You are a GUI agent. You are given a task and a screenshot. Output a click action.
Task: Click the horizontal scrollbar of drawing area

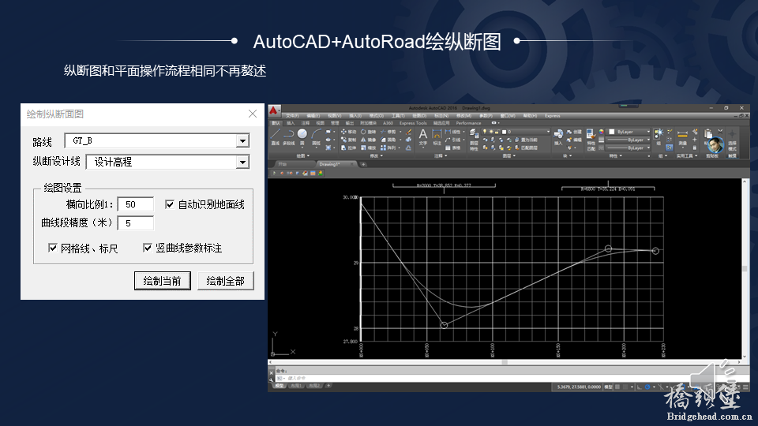[x=505, y=362]
